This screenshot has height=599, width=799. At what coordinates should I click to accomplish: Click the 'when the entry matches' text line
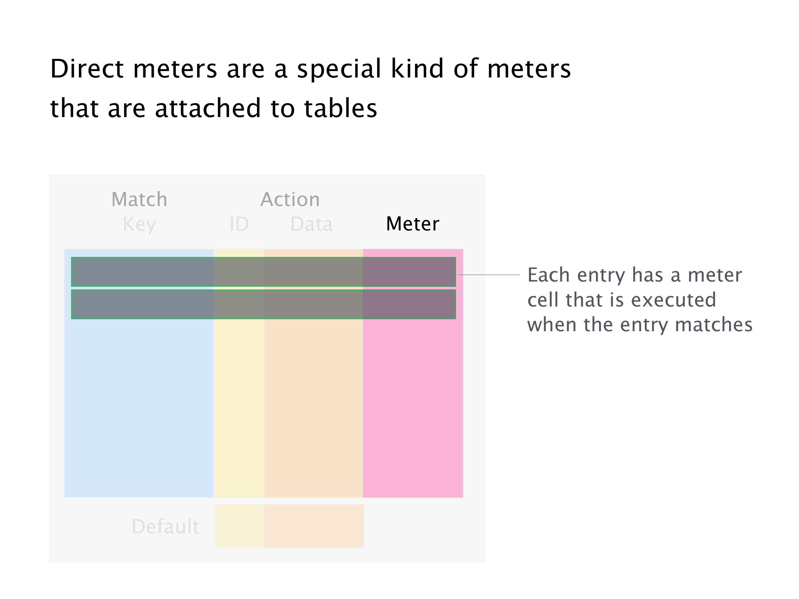click(x=640, y=324)
